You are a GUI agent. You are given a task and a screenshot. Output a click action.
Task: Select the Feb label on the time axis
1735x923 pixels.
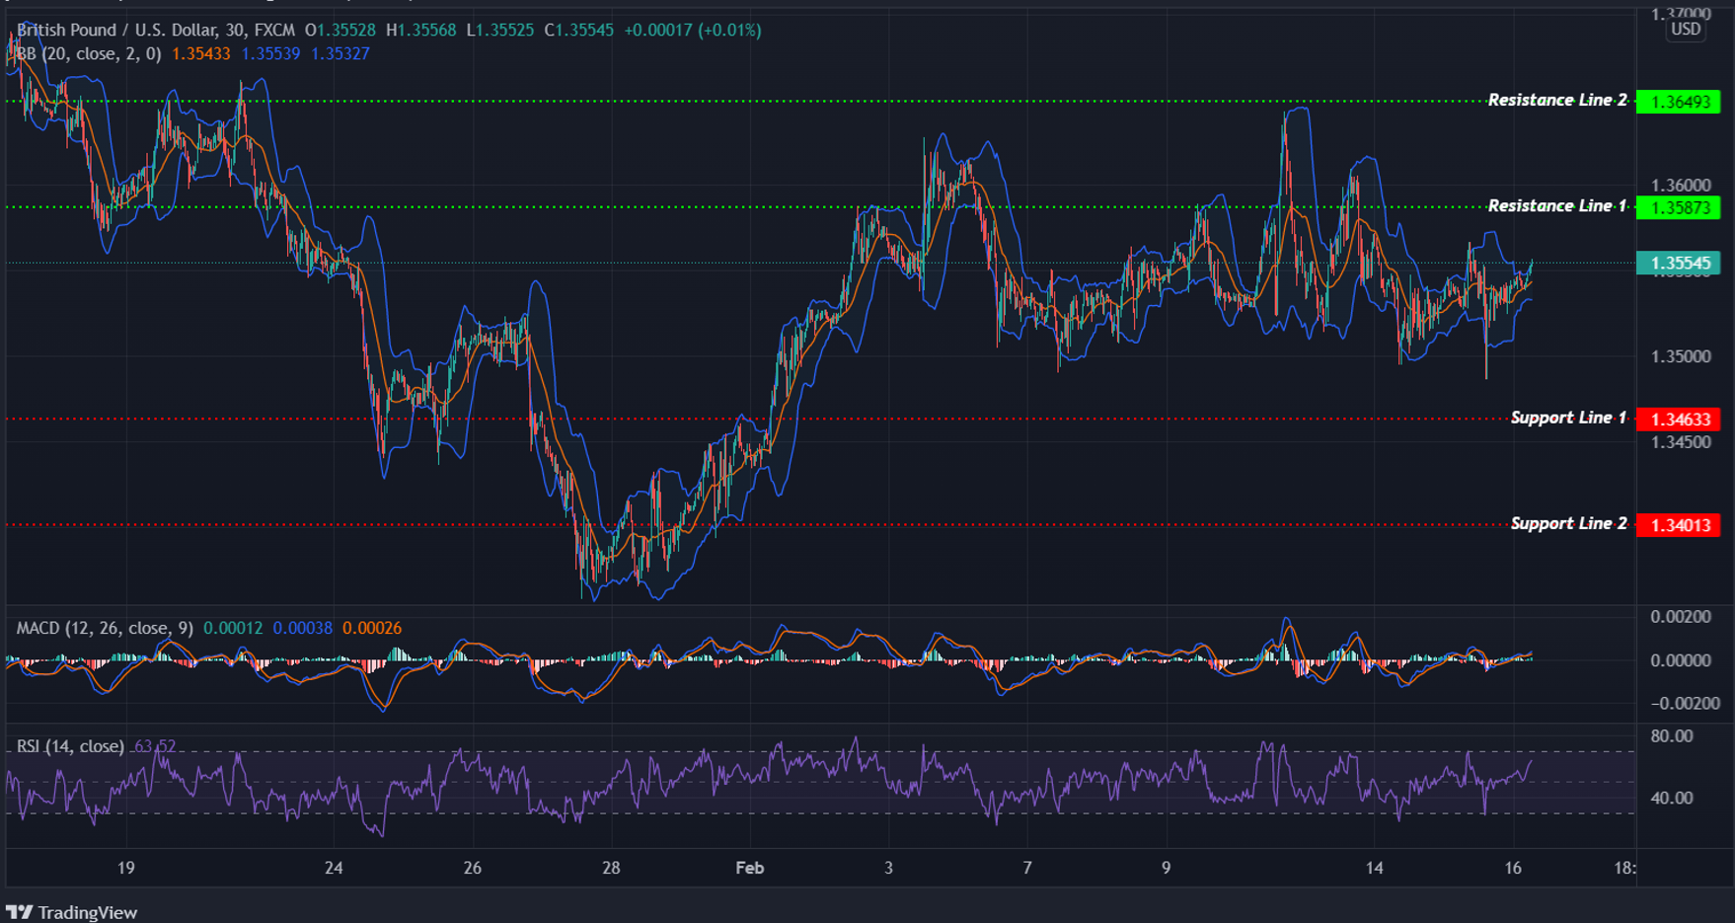[748, 869]
